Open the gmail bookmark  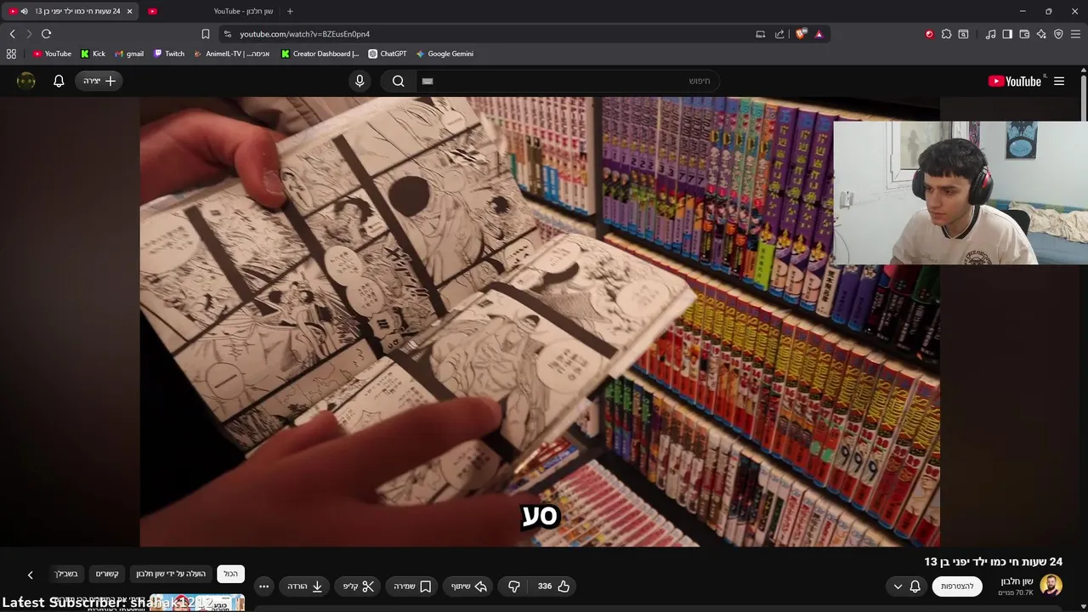[129, 54]
